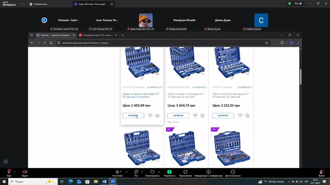Image resolution: width=330 pixels, height=185 pixels.
Task: Click compare scales icon for 2 212,01 грн set
Action: (x=240, y=116)
